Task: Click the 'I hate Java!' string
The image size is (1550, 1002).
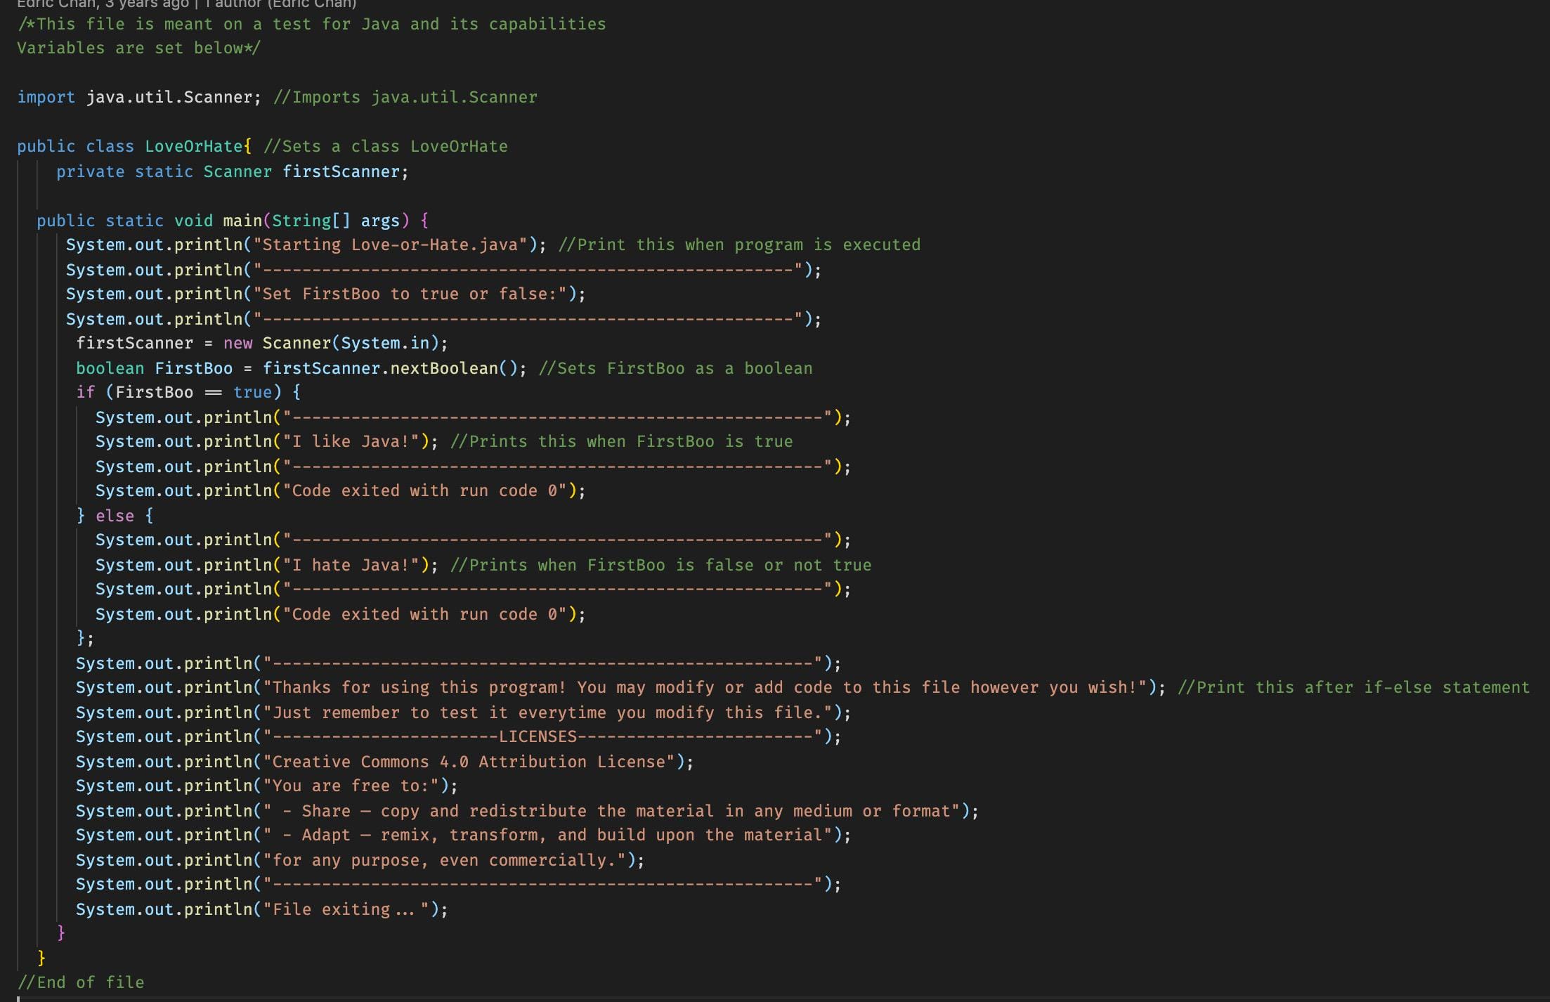Action: click(x=350, y=565)
